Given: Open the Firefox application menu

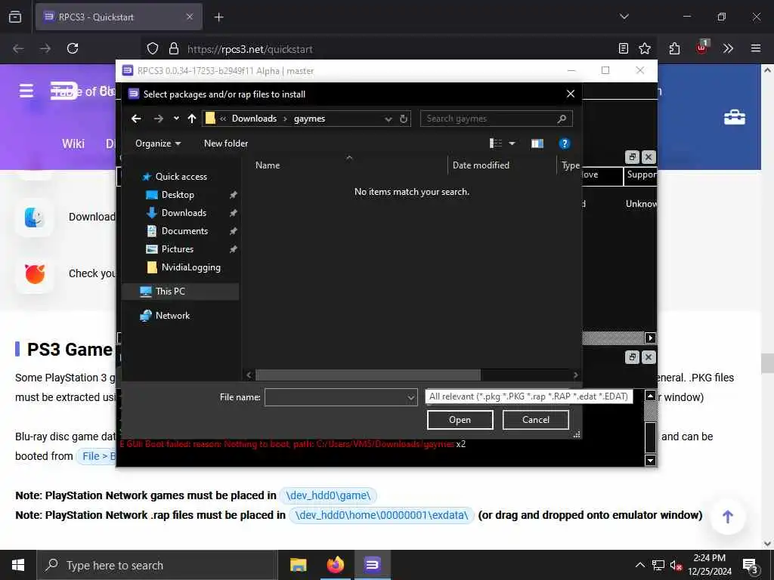Looking at the screenshot, I should point(756,48).
